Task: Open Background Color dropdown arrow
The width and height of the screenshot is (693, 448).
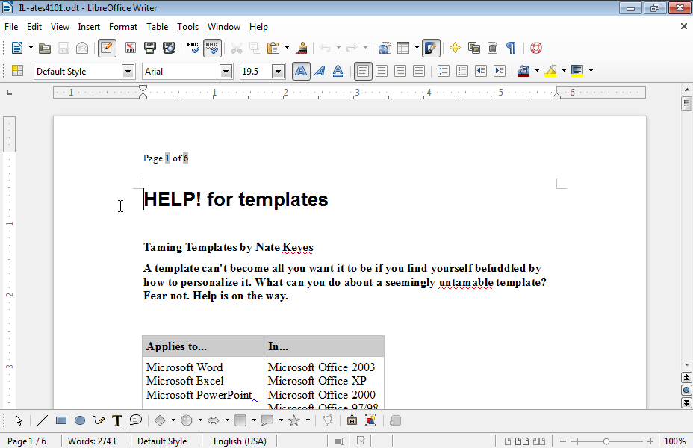Action: click(x=591, y=71)
